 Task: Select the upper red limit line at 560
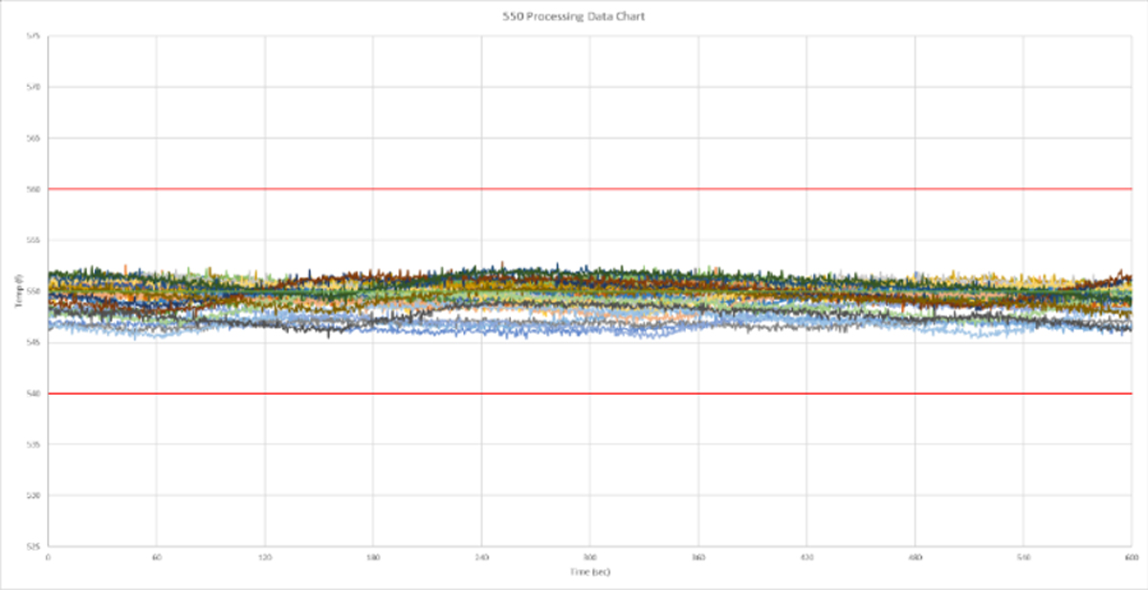point(590,188)
